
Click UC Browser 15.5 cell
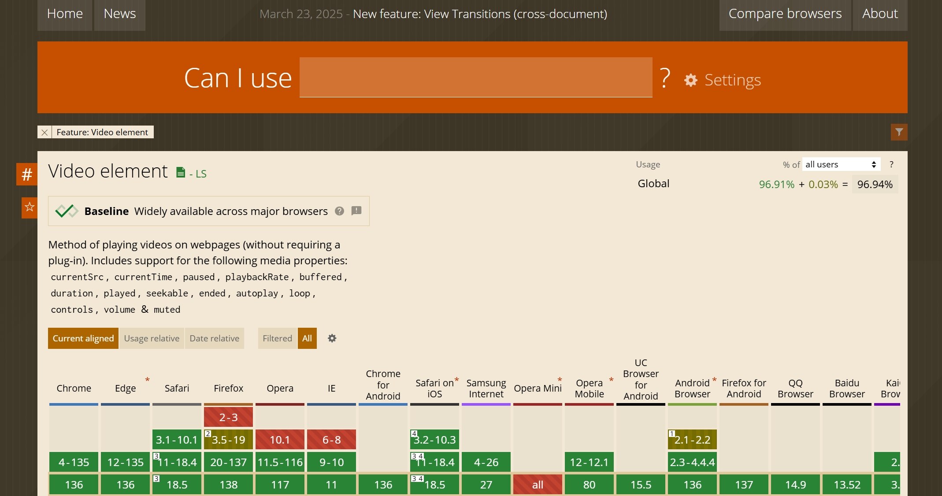click(641, 485)
